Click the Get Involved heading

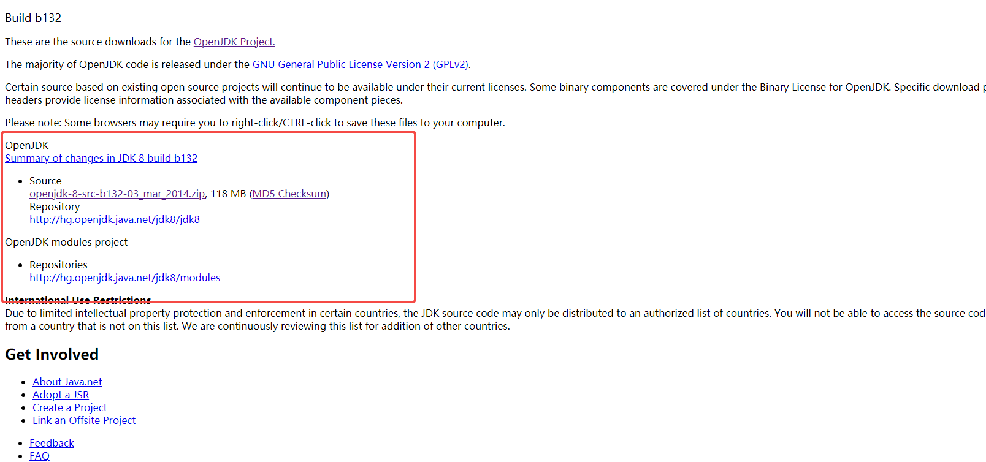[52, 354]
